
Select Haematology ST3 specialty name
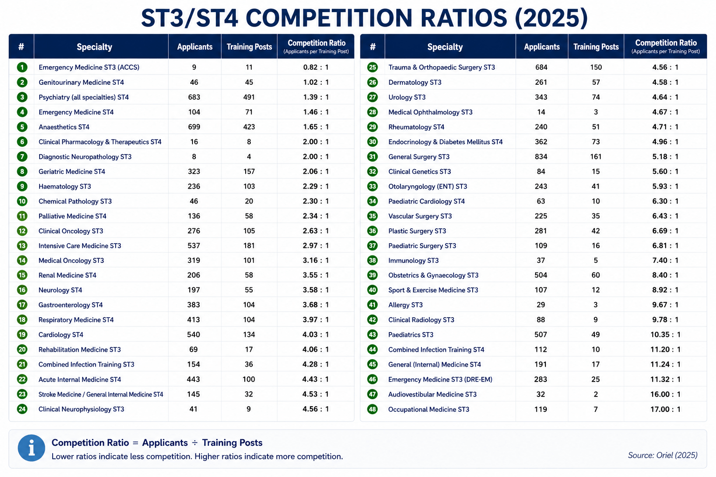(65, 187)
